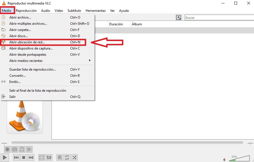The width and height of the screenshot is (254, 162).
Task: Toggle fullscreen video button
Action: point(41,157)
